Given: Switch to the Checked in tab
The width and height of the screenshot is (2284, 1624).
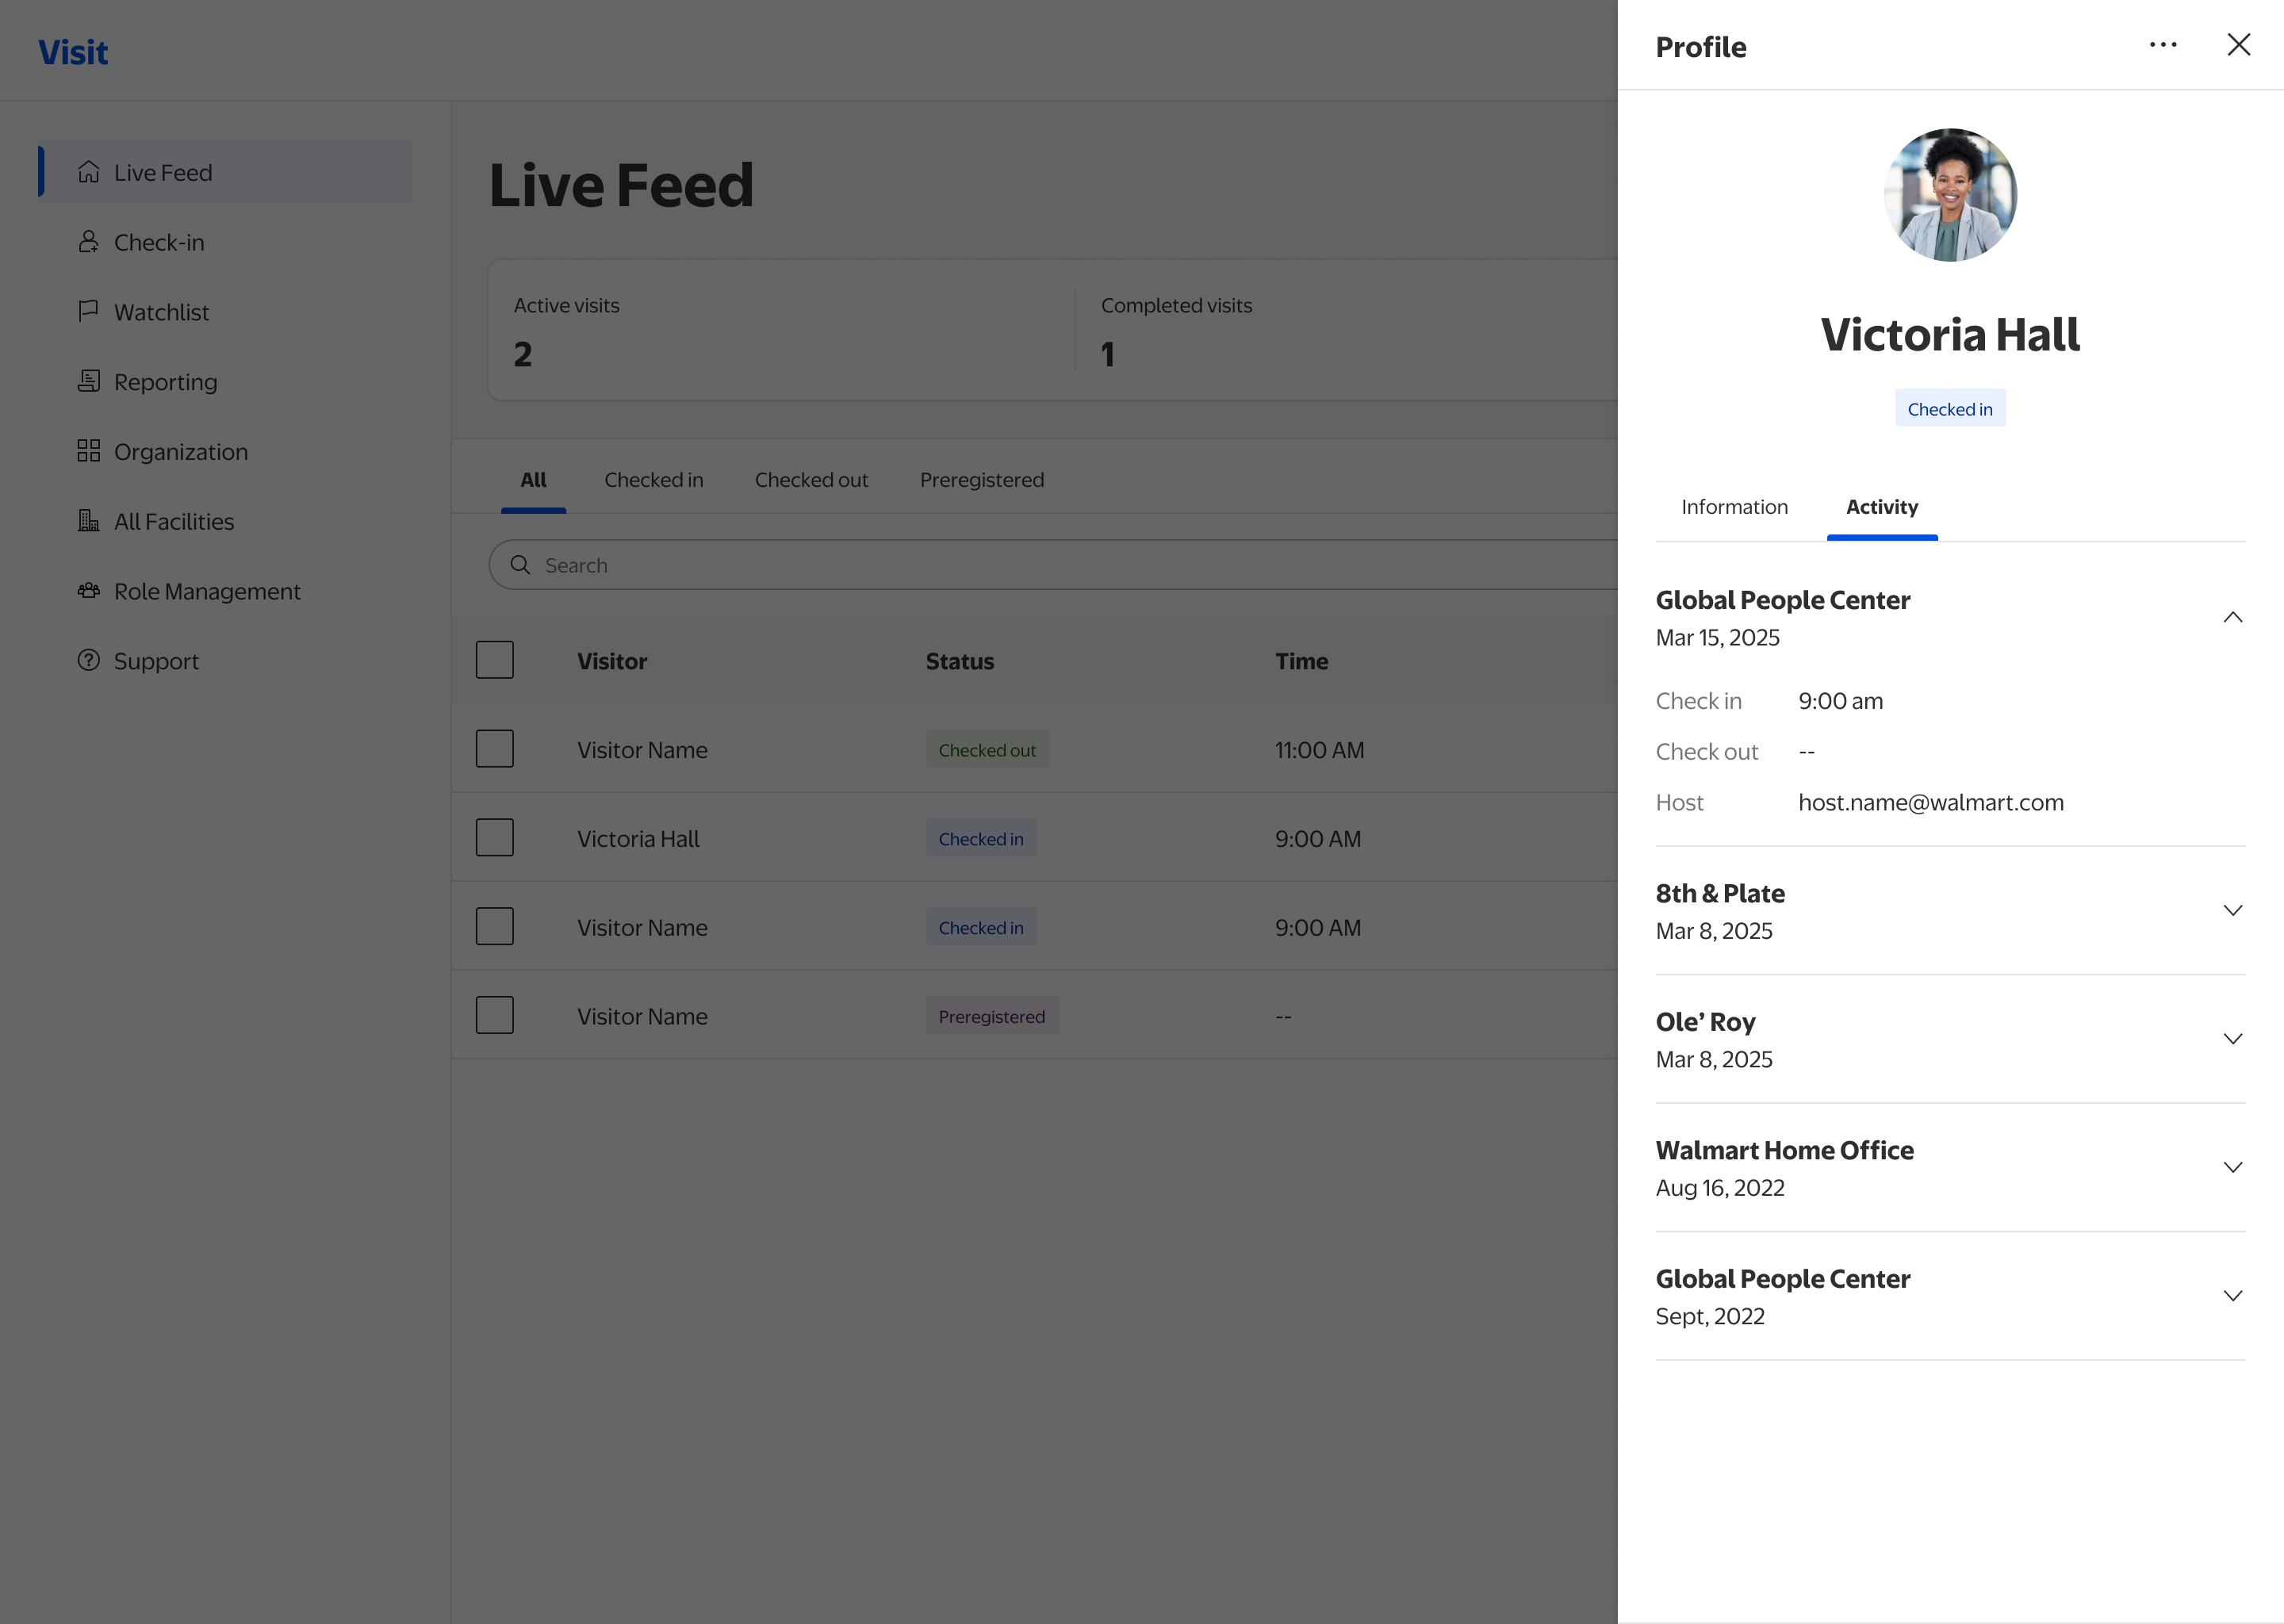Looking at the screenshot, I should [654, 480].
